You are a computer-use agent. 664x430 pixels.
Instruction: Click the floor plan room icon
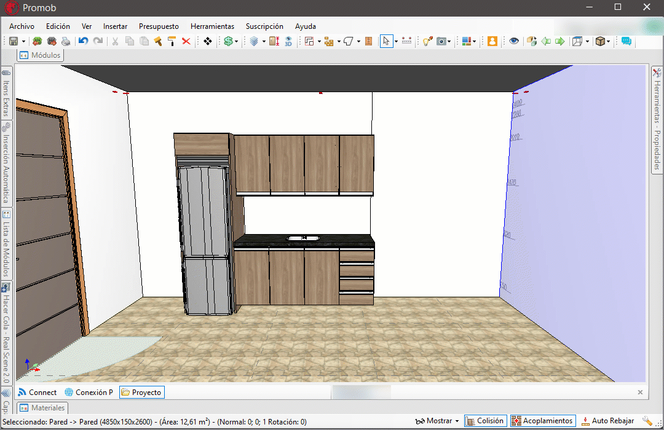click(x=309, y=41)
